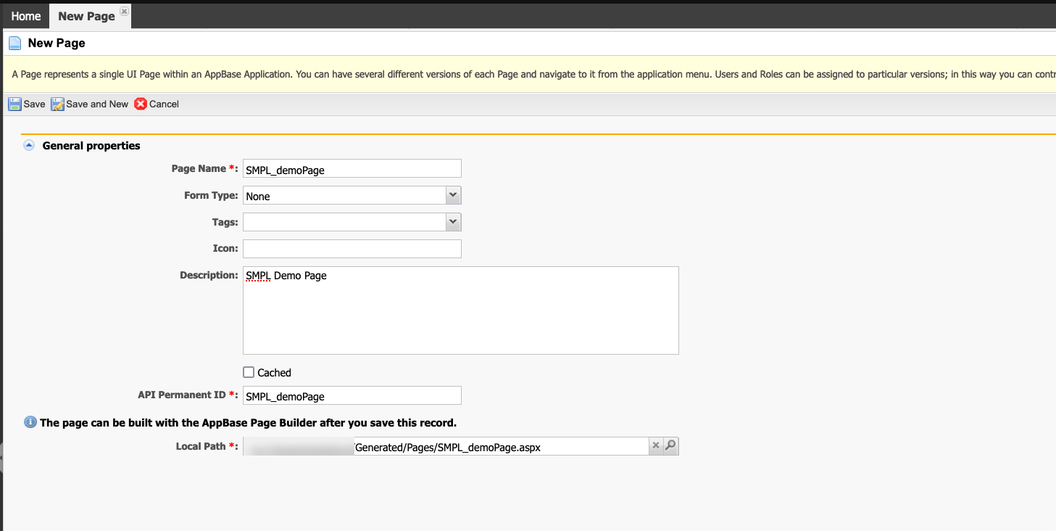Click into the Description text area
The height and width of the screenshot is (531, 1056).
click(461, 310)
